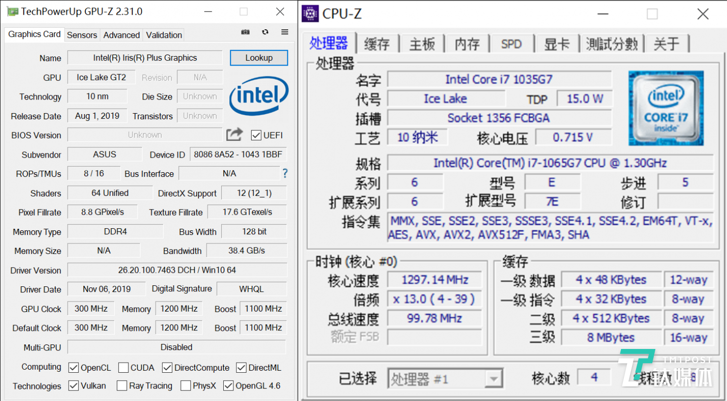The height and width of the screenshot is (401, 727).
Task: Switch to the Validation tab in GPU-Z
Action: (164, 35)
